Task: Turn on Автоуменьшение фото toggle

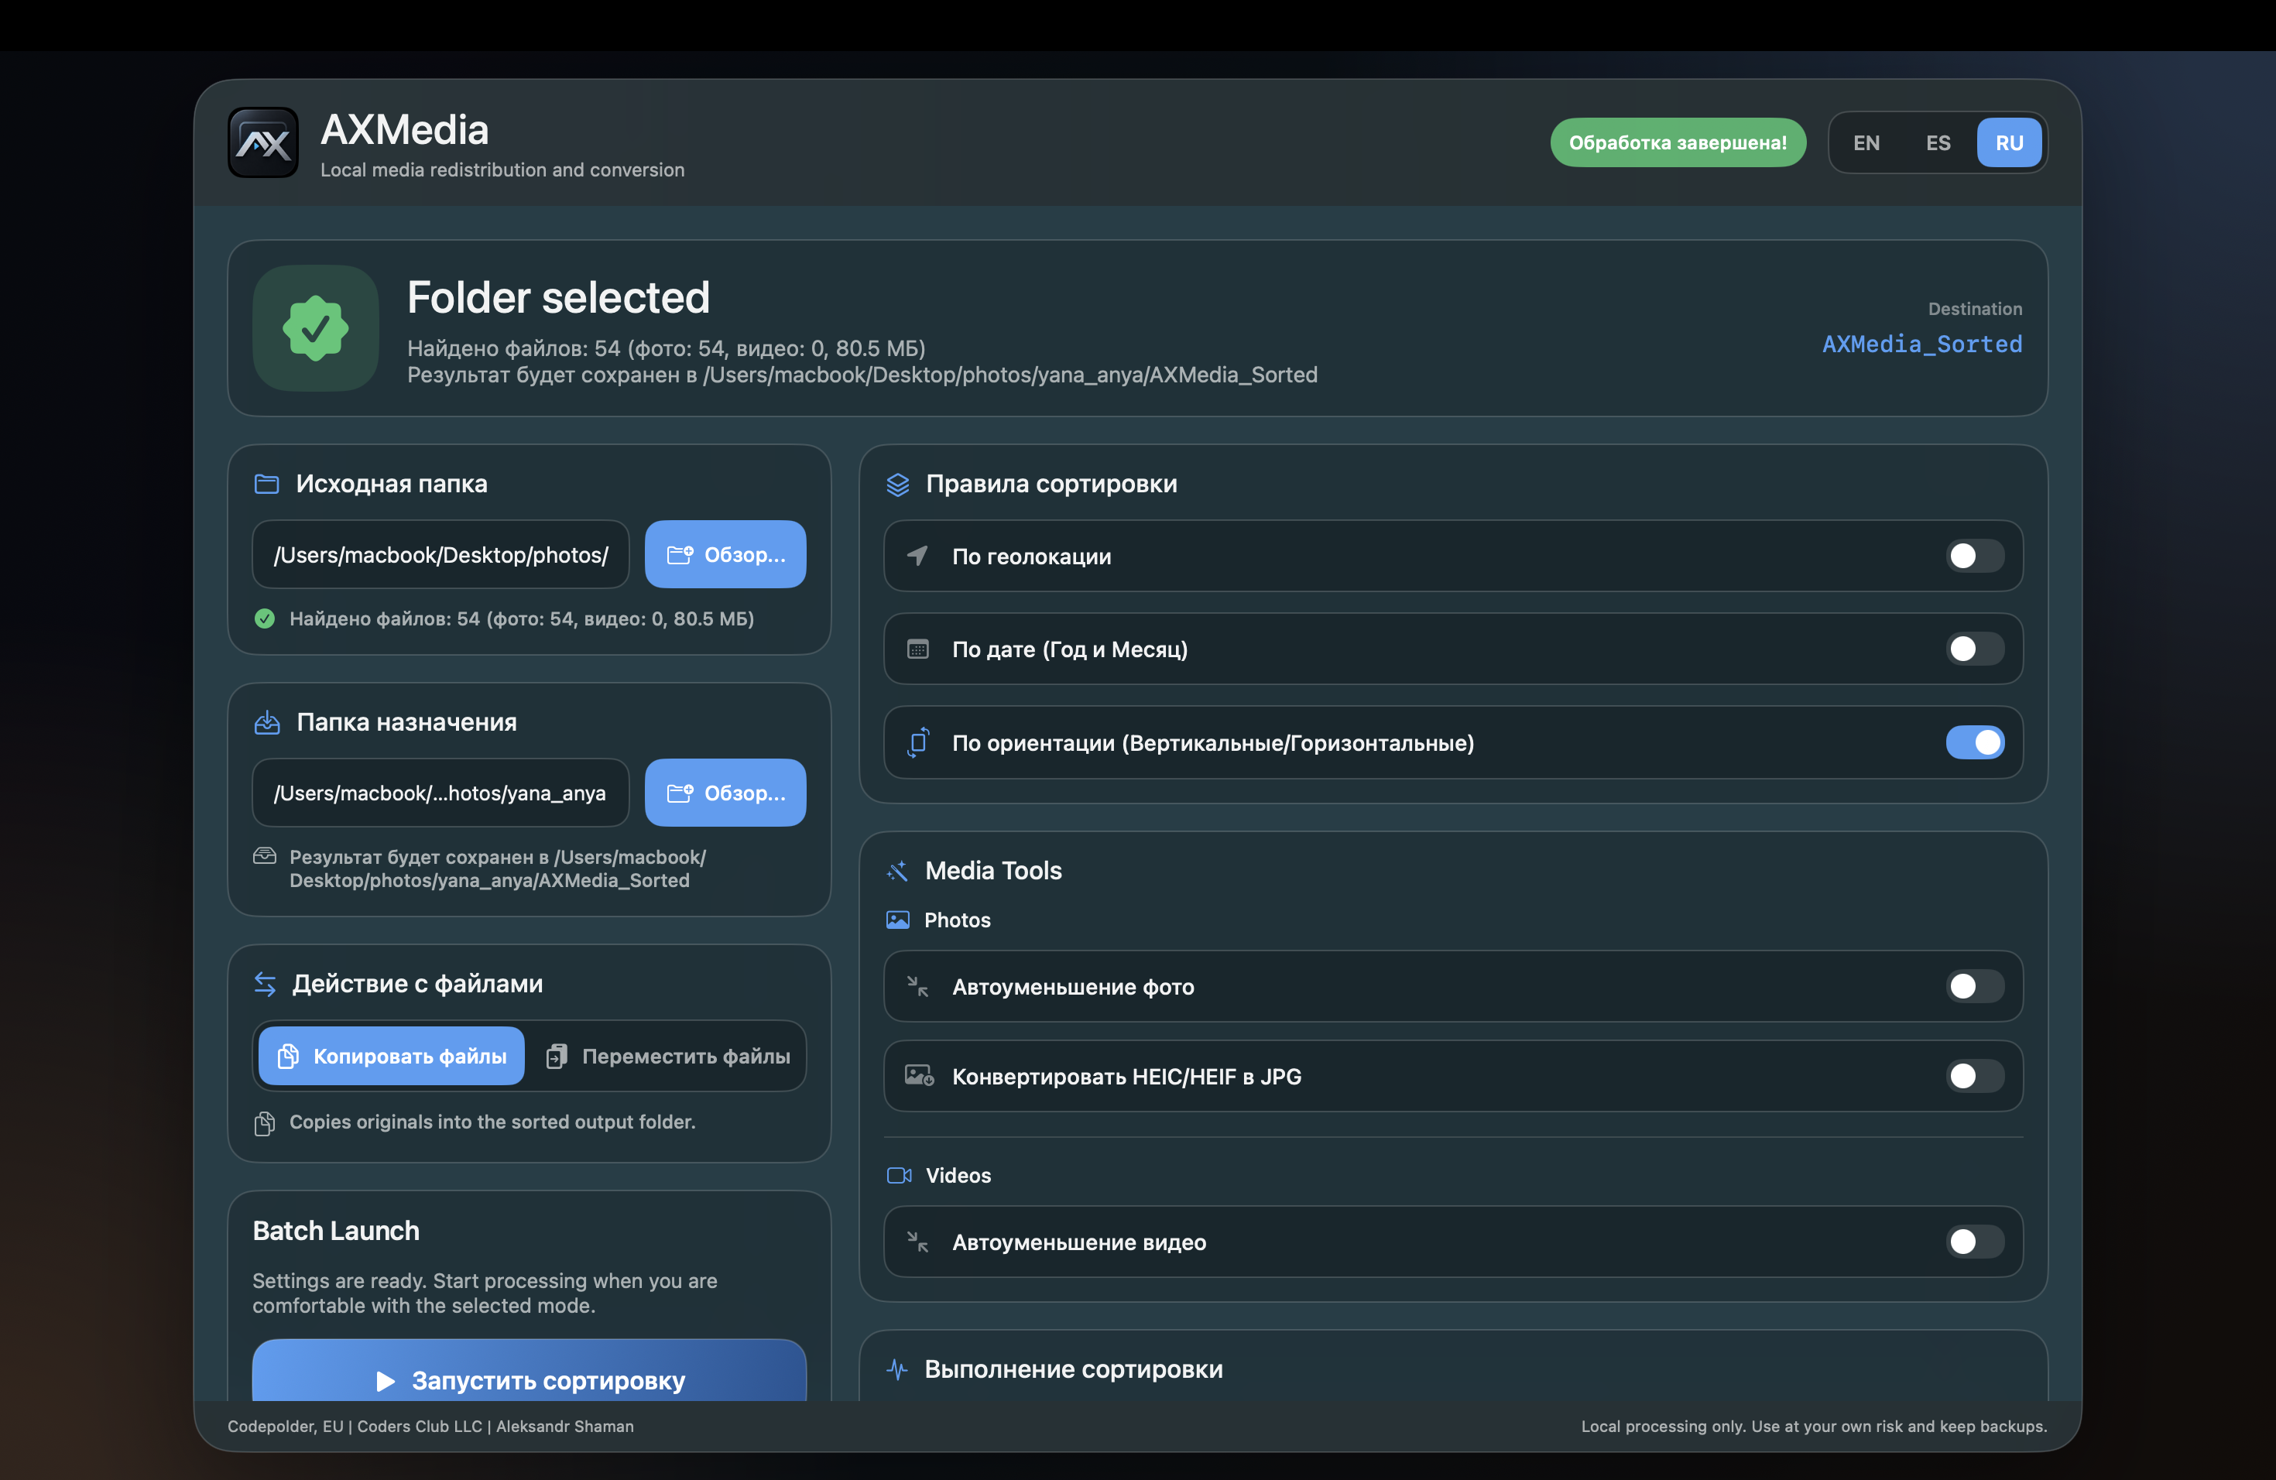Action: pos(1975,987)
